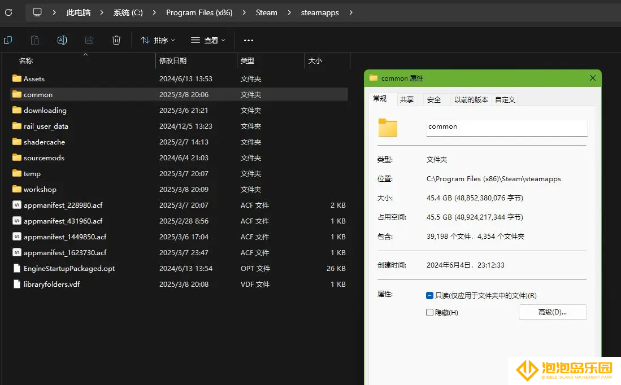Screen dimensions: 621x385
Task: Select file name libraryfolders.vdf
Action: [52, 285]
